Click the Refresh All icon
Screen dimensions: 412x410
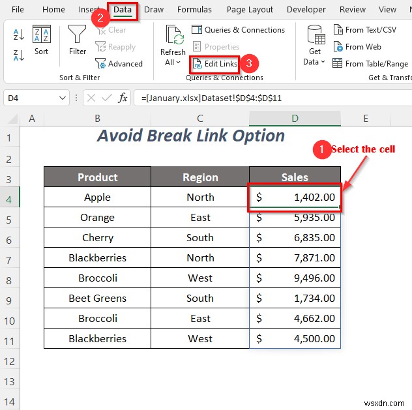[x=173, y=35]
